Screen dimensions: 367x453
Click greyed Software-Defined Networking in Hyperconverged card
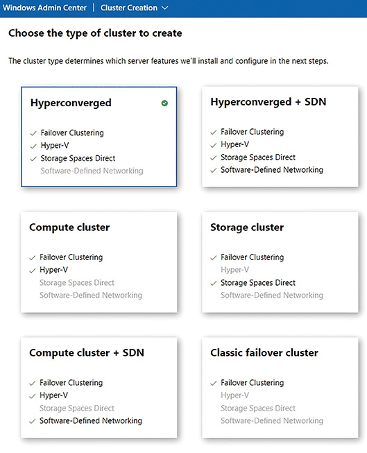[x=92, y=171]
